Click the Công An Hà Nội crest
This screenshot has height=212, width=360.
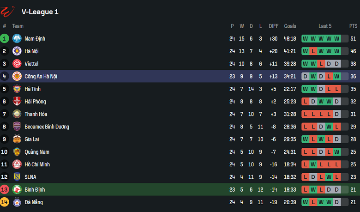[17, 76]
